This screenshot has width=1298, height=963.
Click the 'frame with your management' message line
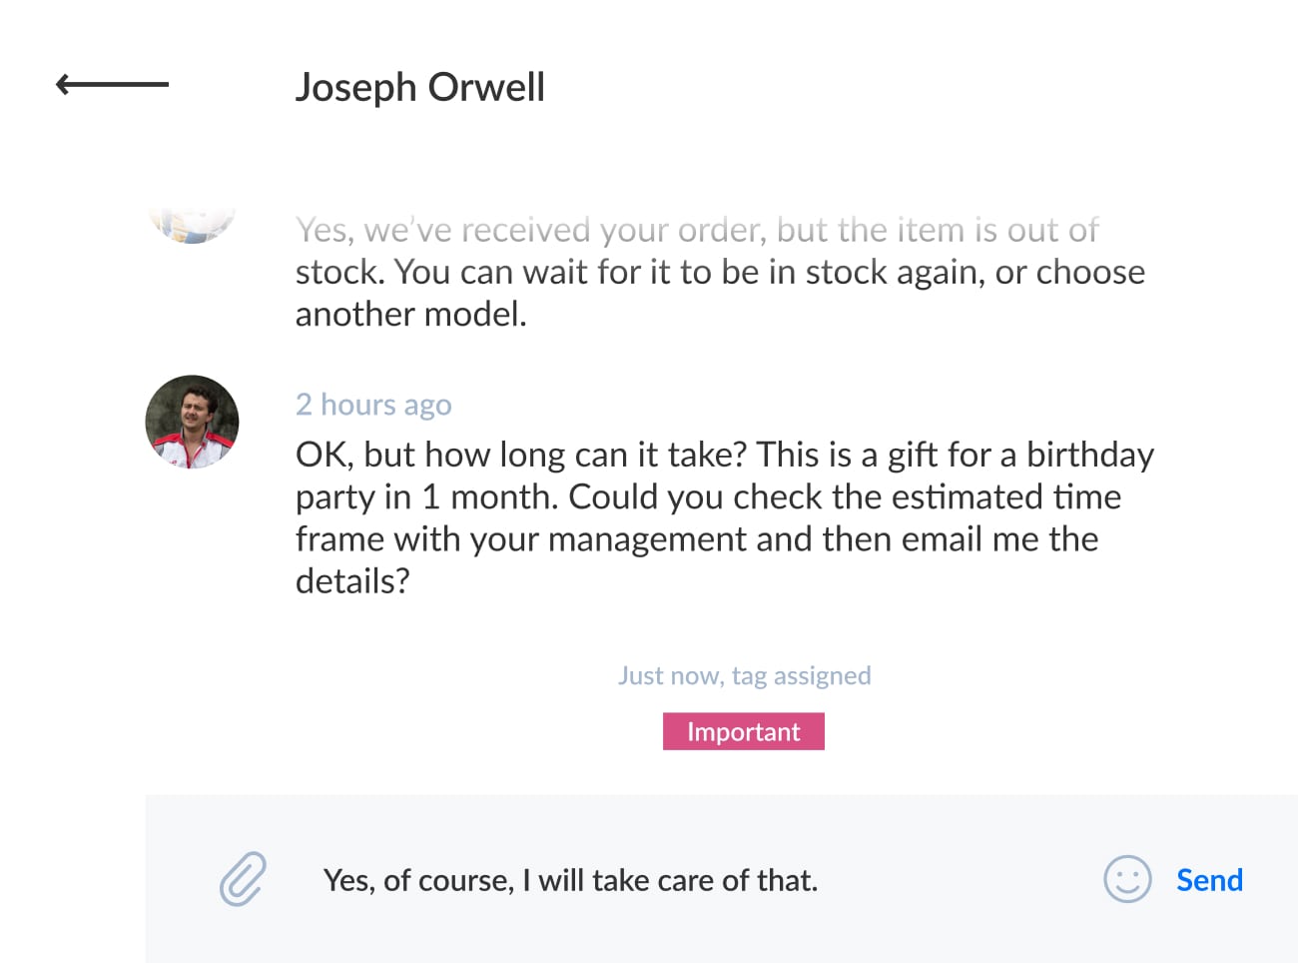[696, 538]
